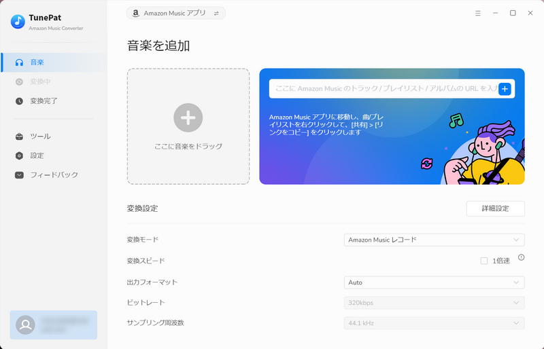544x349 pixels.
Task: Open the ツール section
Action: click(x=54, y=136)
